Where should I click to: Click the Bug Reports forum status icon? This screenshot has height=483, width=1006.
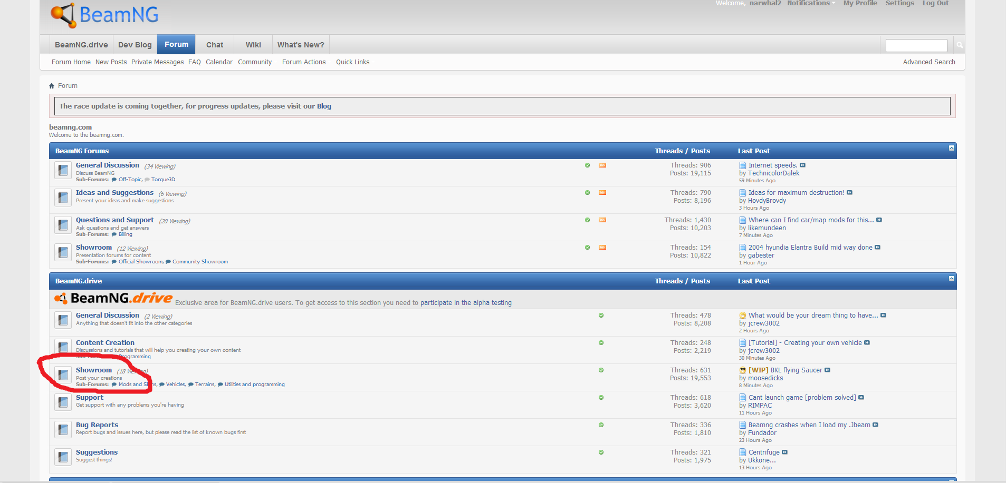pyautogui.click(x=63, y=430)
